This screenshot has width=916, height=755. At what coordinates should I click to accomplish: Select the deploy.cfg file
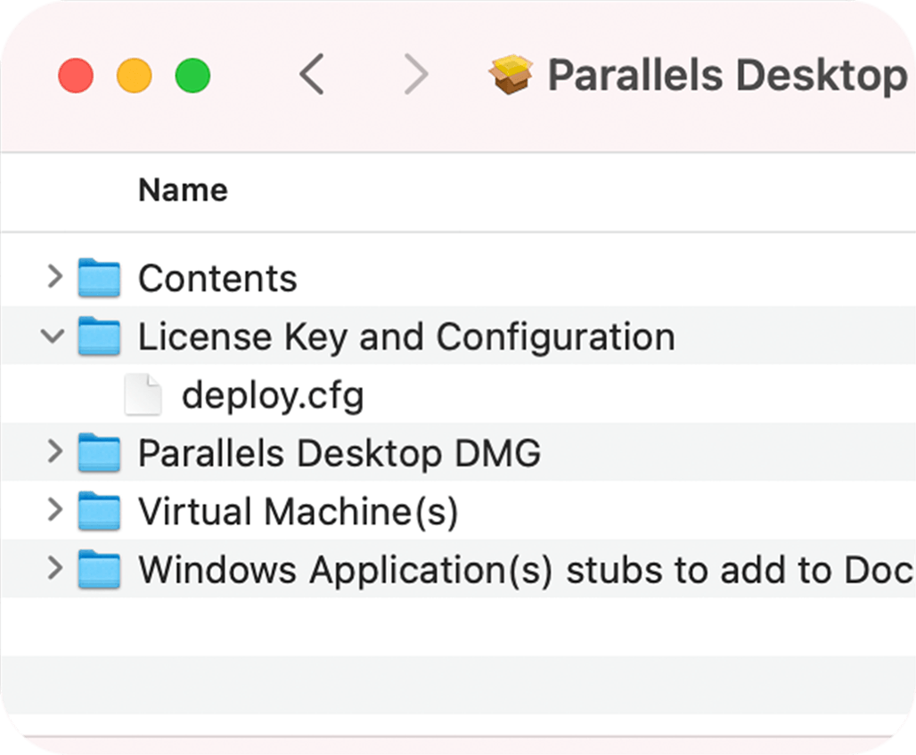[x=274, y=394]
